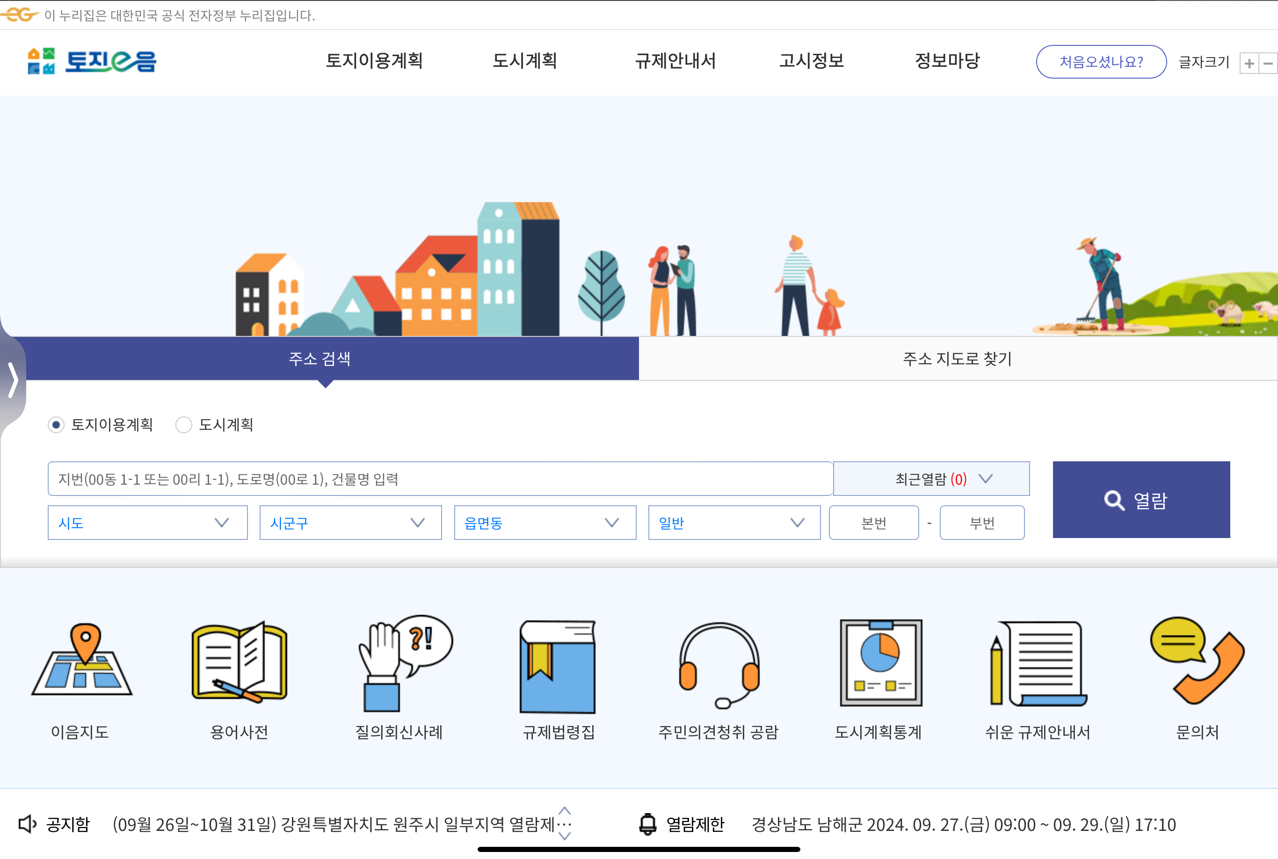This screenshot has width=1278, height=859.
Task: Open the 규제안내서 menu
Action: tap(675, 61)
